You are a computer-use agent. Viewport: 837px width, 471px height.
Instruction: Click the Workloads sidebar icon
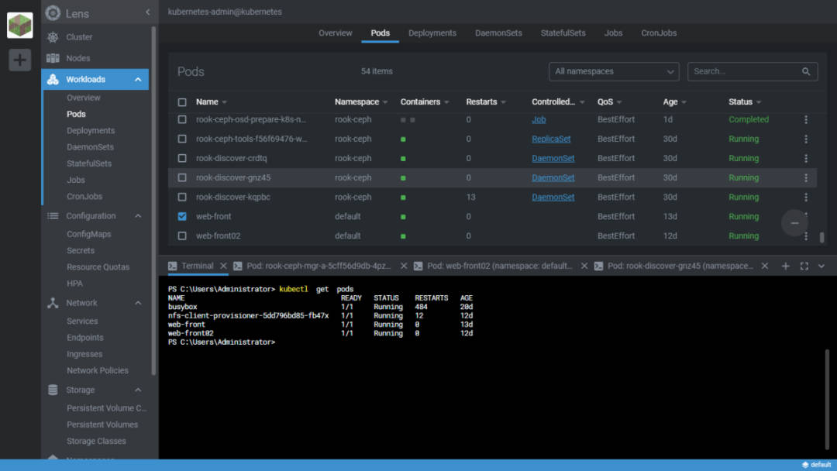click(x=53, y=80)
